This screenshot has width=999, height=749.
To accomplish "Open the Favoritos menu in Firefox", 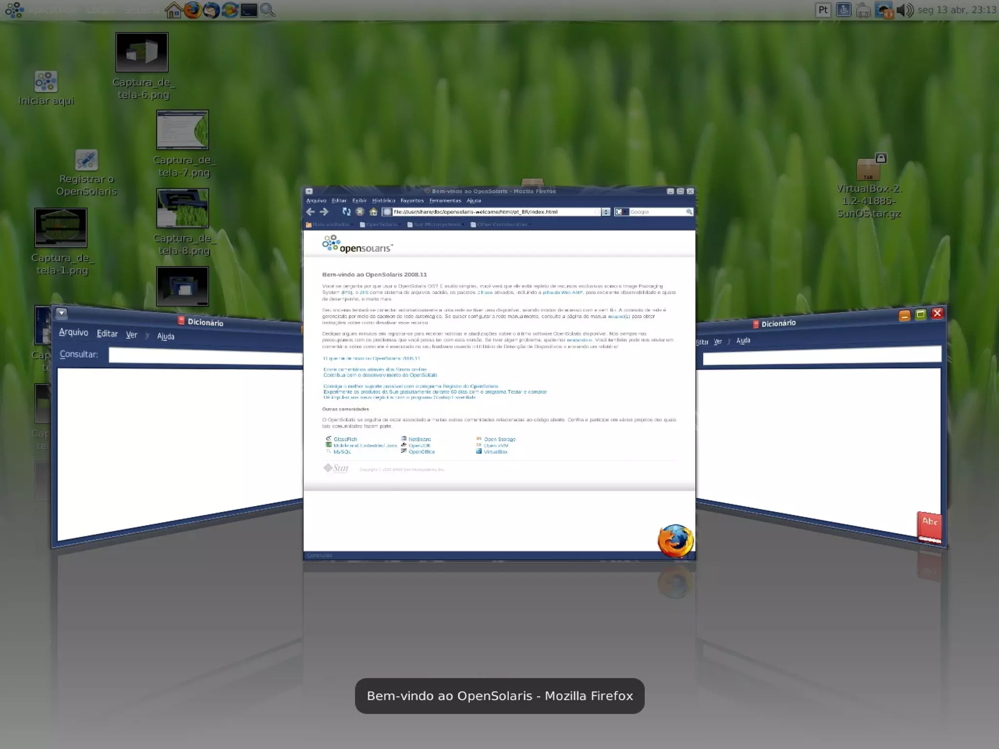I will 412,200.
